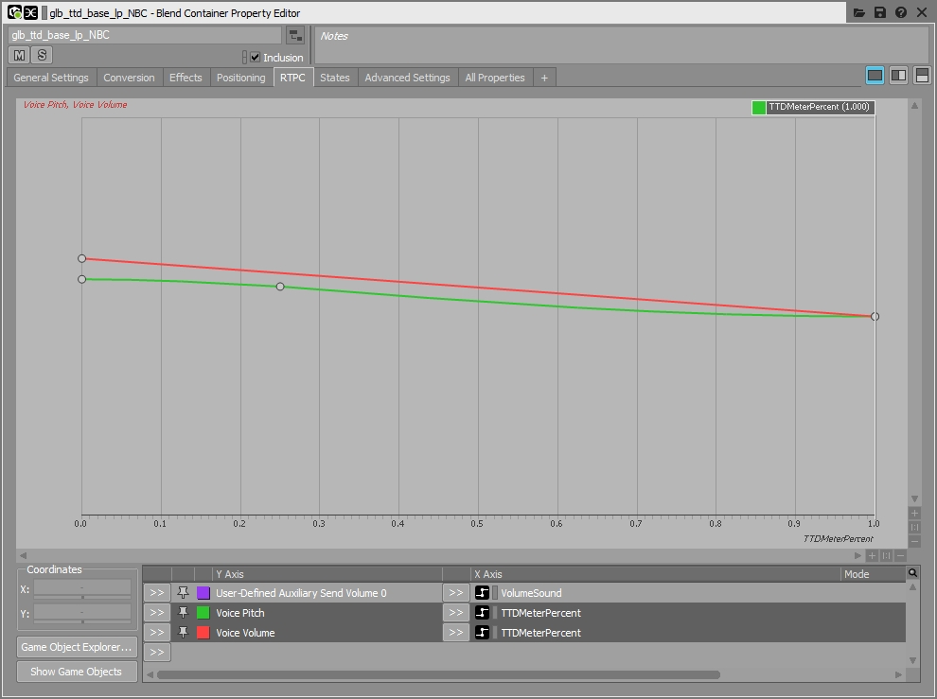Click the curve icon in Voice Volume row
Screen dimensions: 937x699
pyautogui.click(x=483, y=632)
